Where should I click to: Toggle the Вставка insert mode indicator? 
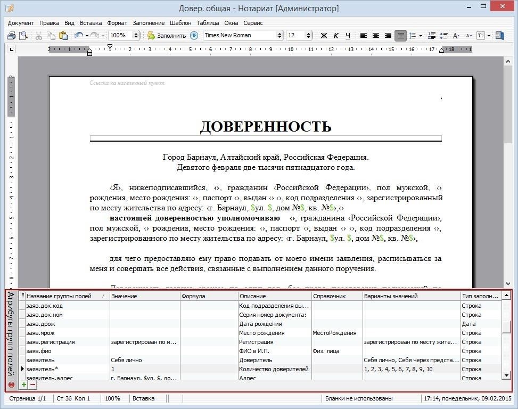[x=143, y=398]
